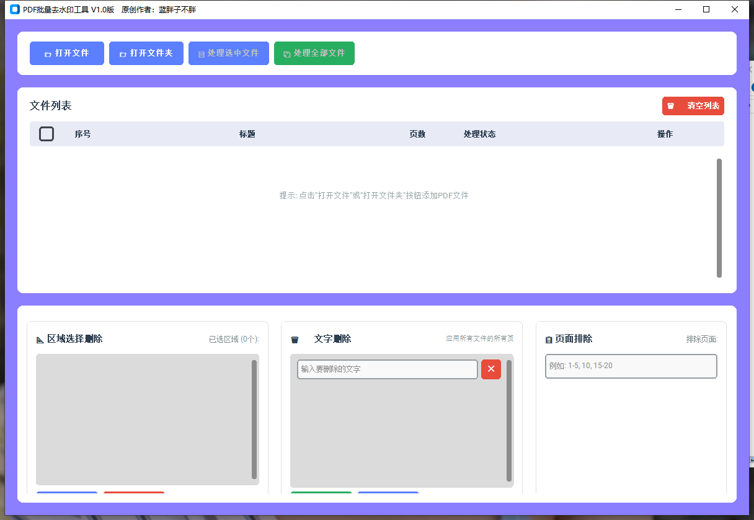Image resolution: width=754 pixels, height=520 pixels.
Task: Open a PDF using the 打开文件 button
Action: [x=66, y=53]
